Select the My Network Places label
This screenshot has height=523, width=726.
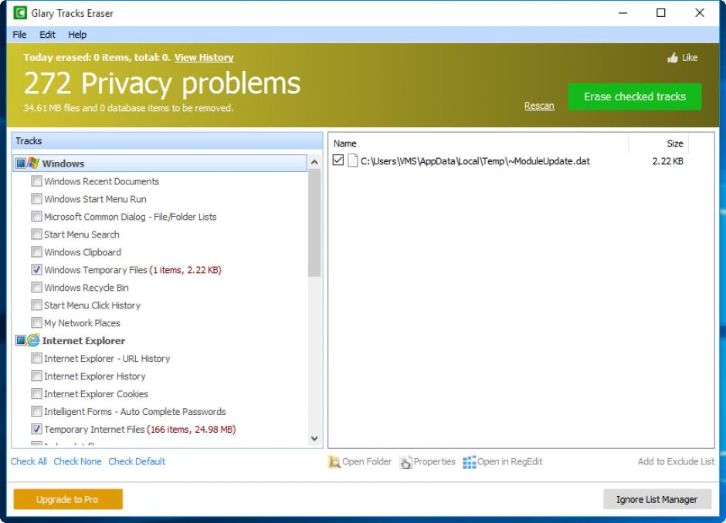tap(83, 322)
